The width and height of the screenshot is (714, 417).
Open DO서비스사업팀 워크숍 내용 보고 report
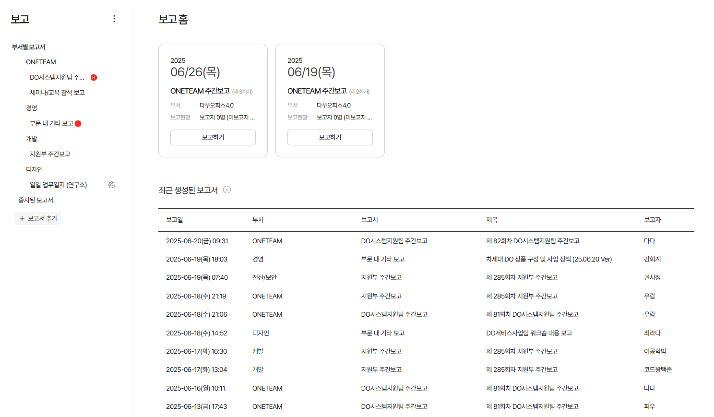[x=529, y=333]
